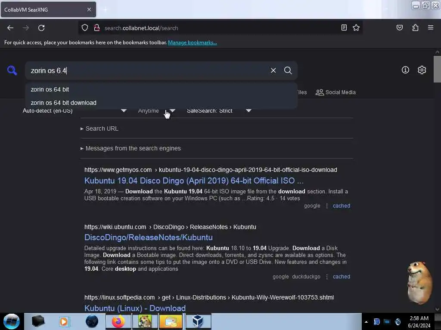Viewport: 441px width, 330px height.
Task: Click the hamster desktop mascot
Action: tap(419, 283)
